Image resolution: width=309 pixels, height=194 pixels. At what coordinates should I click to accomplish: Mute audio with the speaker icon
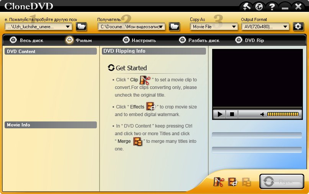pyautogui.click(x=262, y=114)
